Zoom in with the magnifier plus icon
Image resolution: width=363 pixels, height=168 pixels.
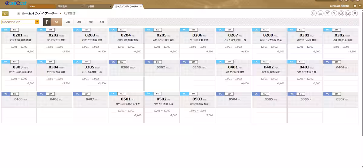point(327,13)
